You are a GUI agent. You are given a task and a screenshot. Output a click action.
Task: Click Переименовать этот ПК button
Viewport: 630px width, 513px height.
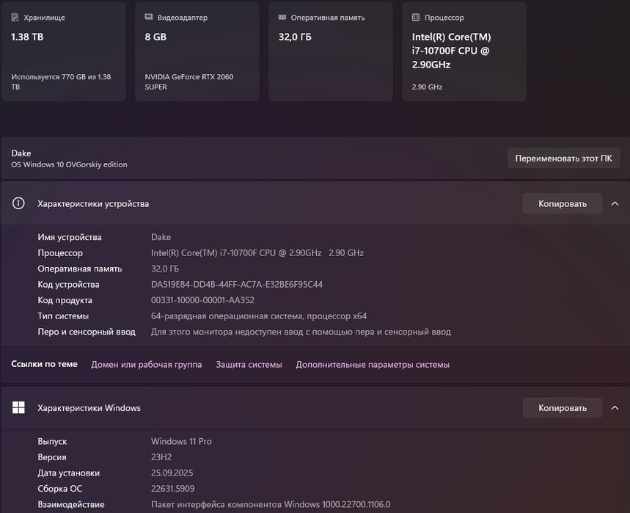563,159
